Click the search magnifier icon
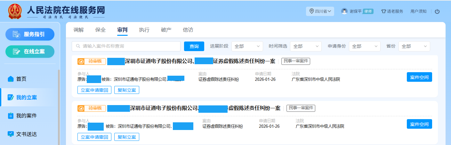Viewport: 451px width, 145px height. [78, 46]
